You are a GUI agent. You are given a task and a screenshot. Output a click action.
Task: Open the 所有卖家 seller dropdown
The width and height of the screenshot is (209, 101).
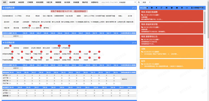coord(127,2)
